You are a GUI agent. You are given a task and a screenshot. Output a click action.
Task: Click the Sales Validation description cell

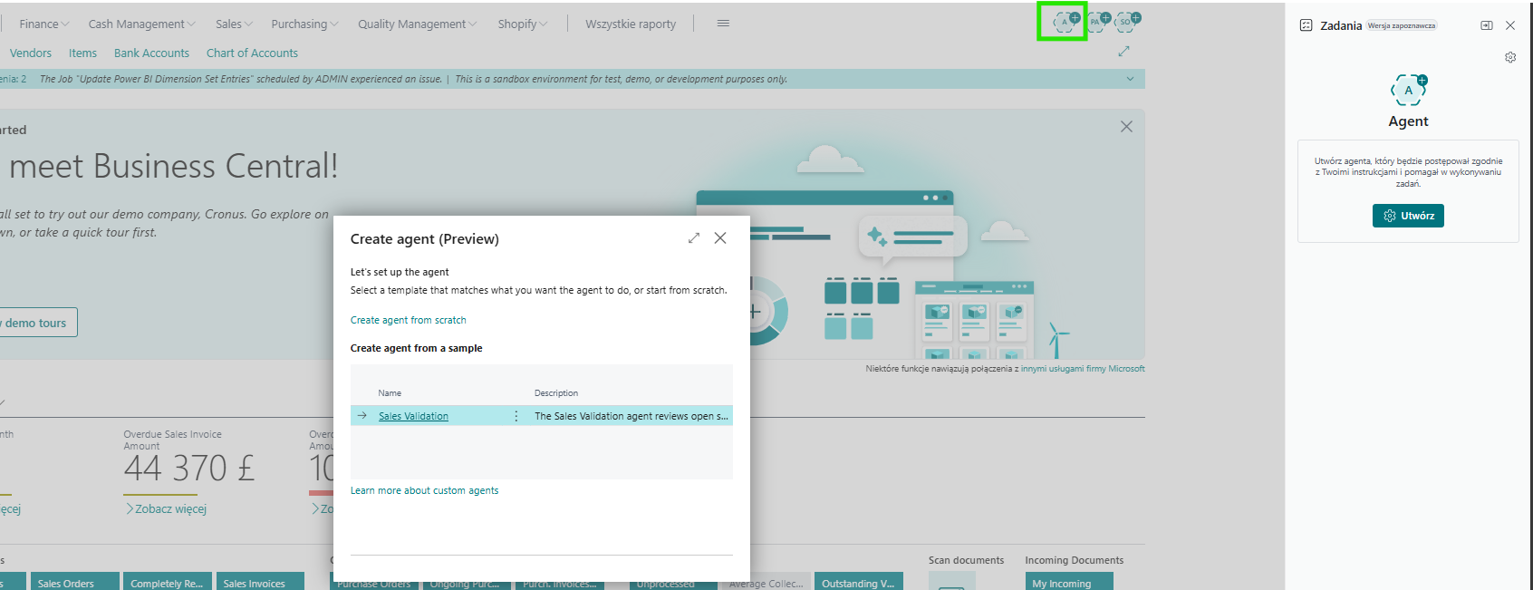click(631, 416)
